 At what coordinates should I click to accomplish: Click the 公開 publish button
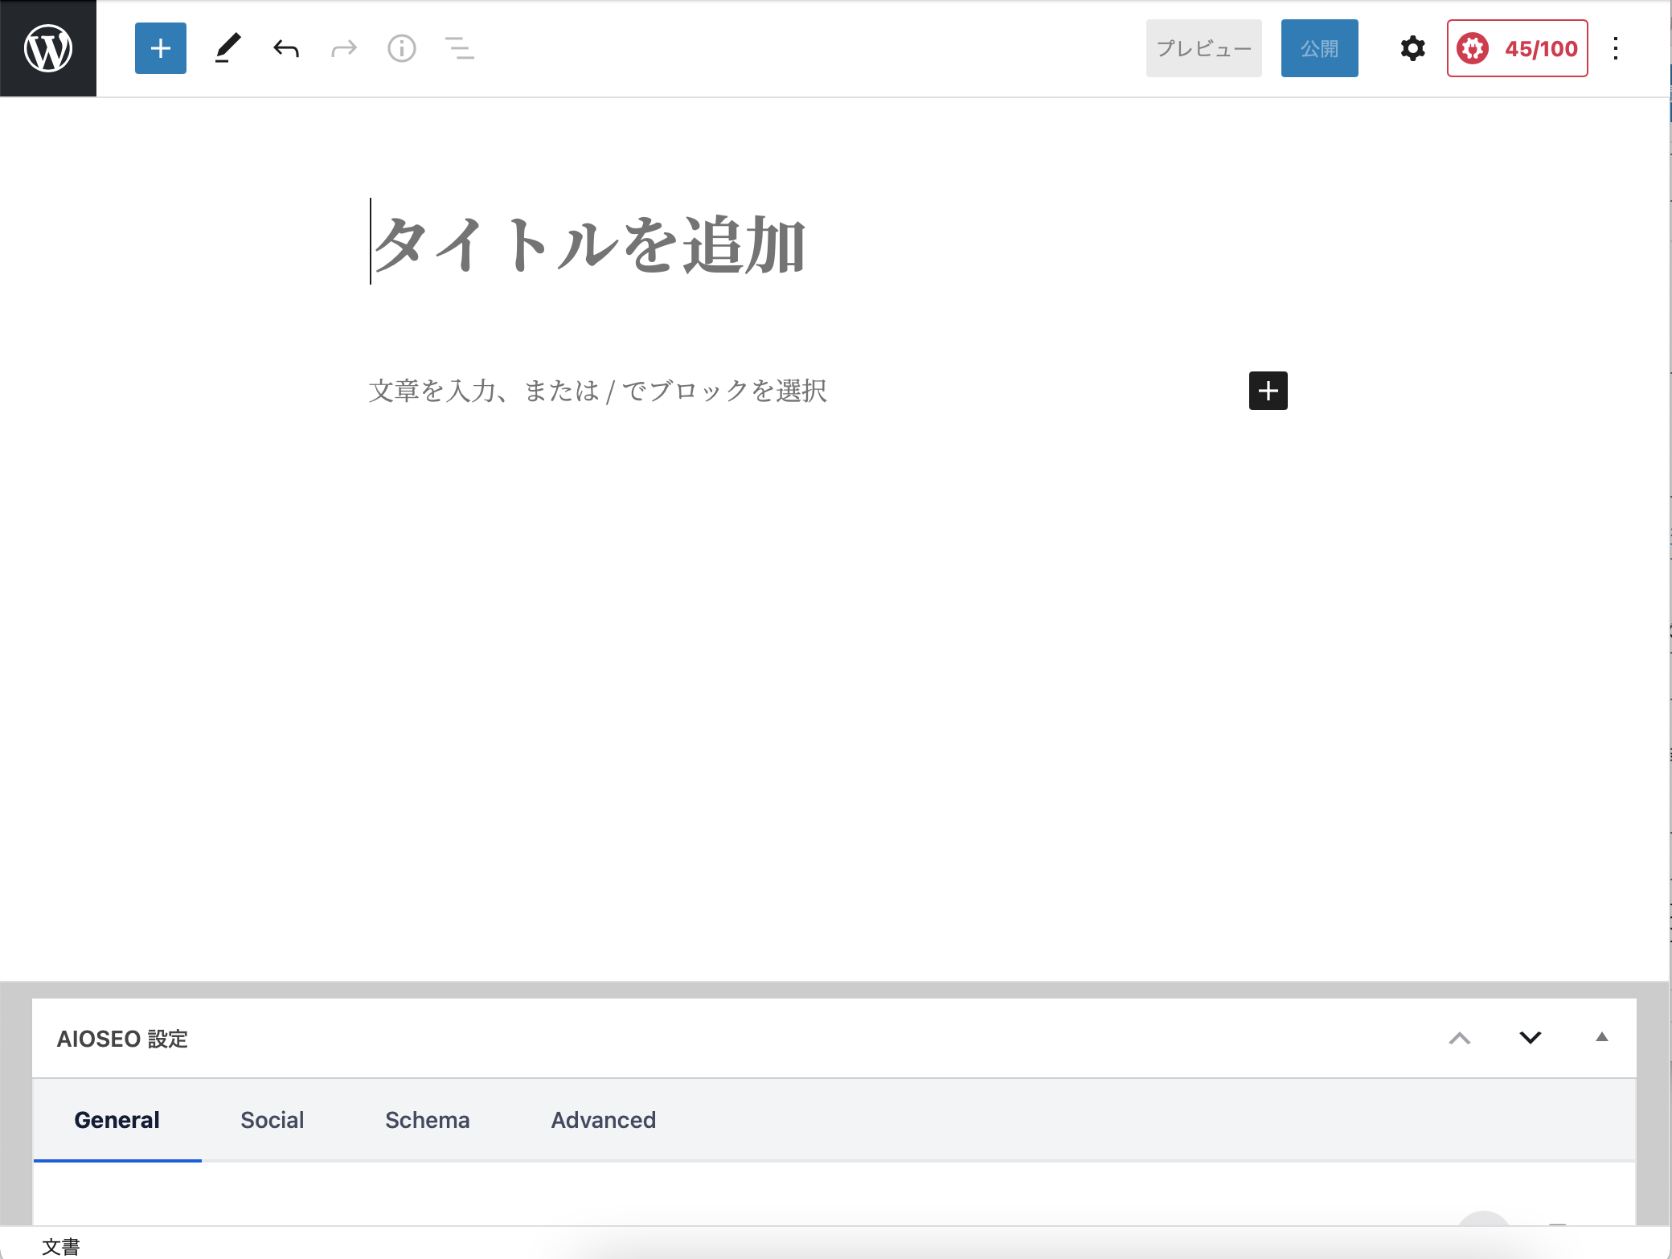pos(1320,48)
